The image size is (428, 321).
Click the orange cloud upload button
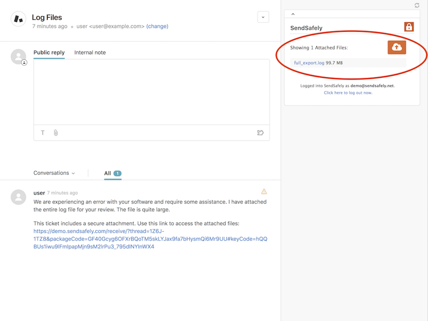397,47
